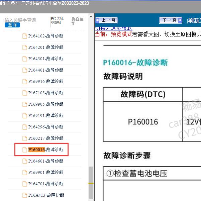
Task: Select highlighted P160016-故障诊断 entry
Action: click(x=46, y=149)
